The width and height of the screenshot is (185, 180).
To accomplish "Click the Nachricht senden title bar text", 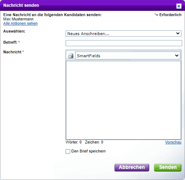I will [21, 5].
